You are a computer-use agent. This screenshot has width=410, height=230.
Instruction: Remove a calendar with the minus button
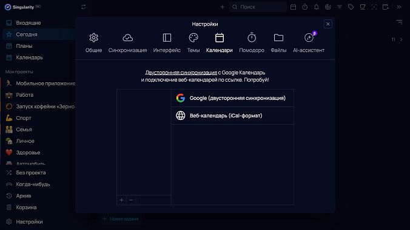[131, 200]
